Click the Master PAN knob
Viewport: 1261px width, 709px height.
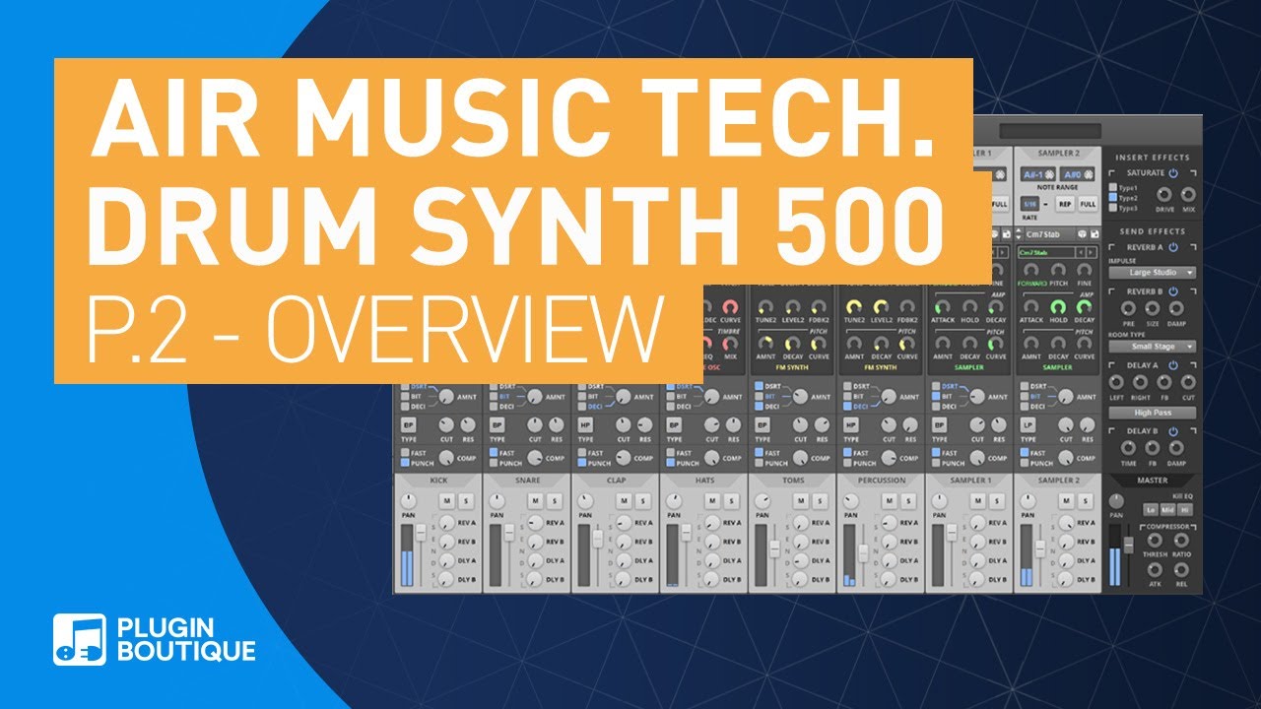[1116, 501]
